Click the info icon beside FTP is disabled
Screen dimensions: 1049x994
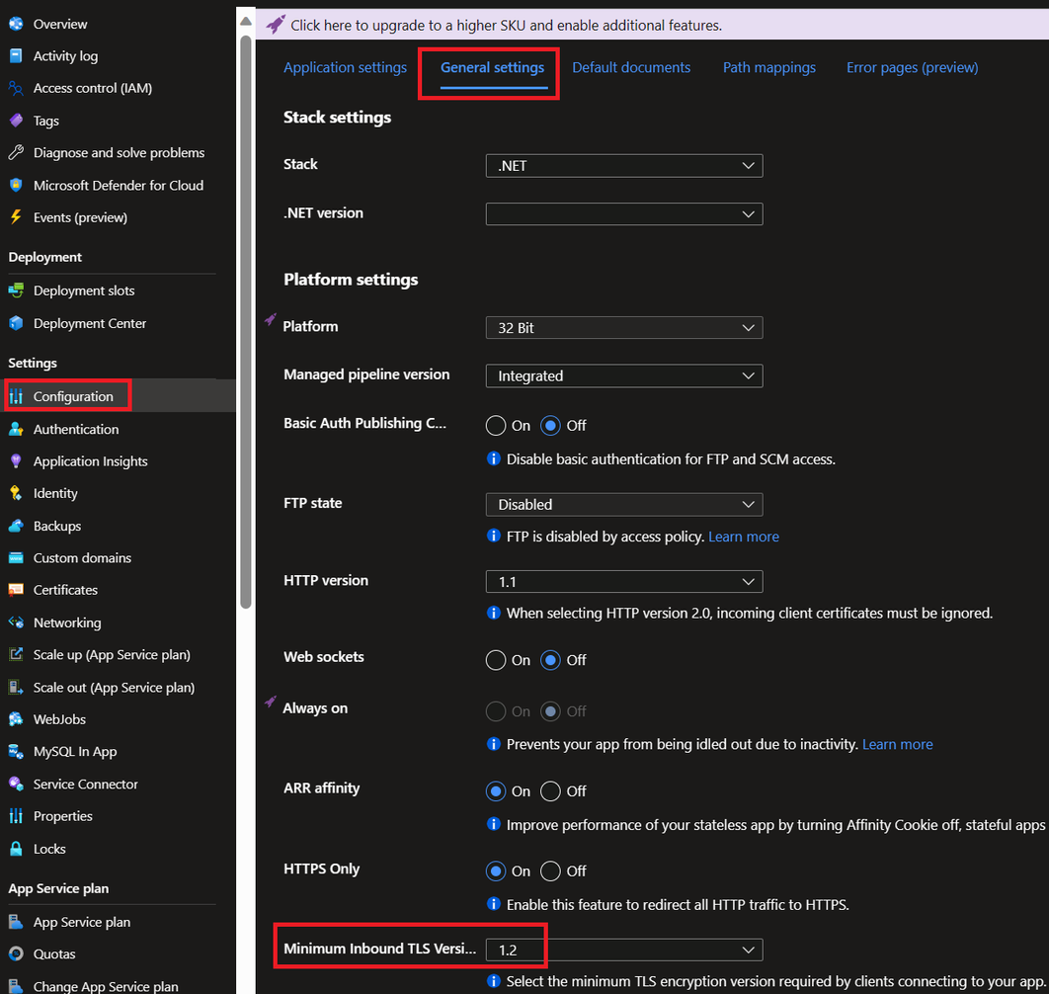point(494,536)
